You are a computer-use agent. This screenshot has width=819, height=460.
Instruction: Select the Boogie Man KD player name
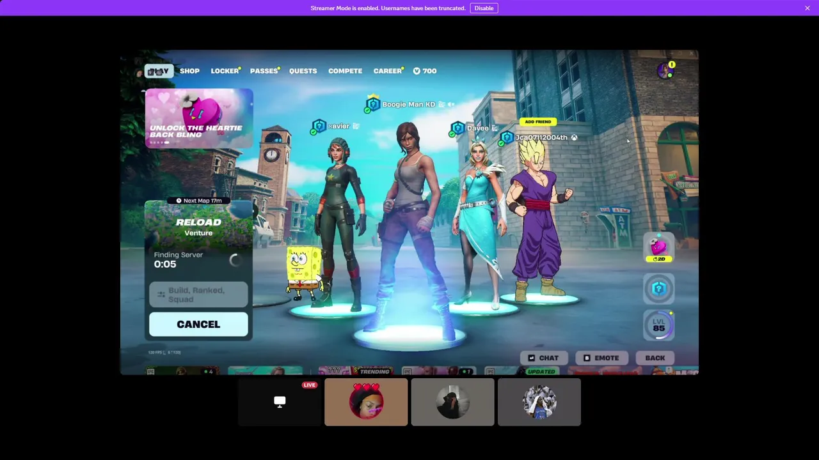[408, 104]
